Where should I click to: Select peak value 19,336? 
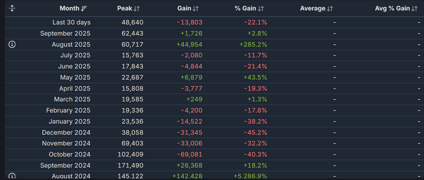[x=132, y=111]
